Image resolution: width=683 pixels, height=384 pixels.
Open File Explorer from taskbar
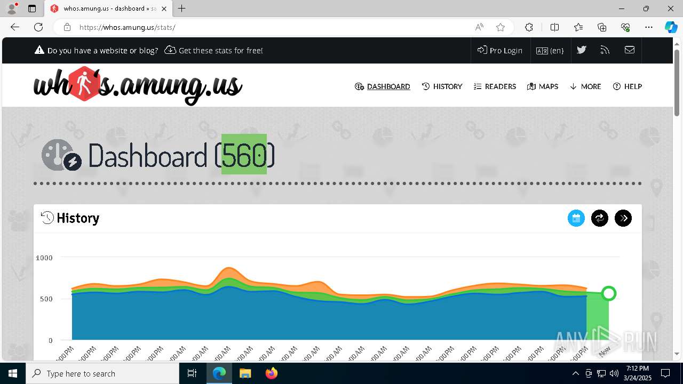coord(245,373)
